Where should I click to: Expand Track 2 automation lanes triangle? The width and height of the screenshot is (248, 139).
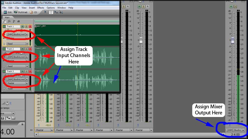4,66
